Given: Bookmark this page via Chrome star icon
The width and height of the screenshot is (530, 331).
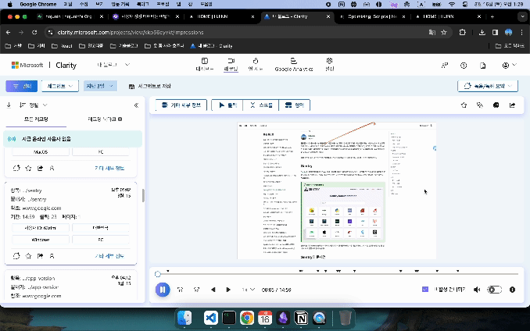Looking at the screenshot, I should pos(444,32).
